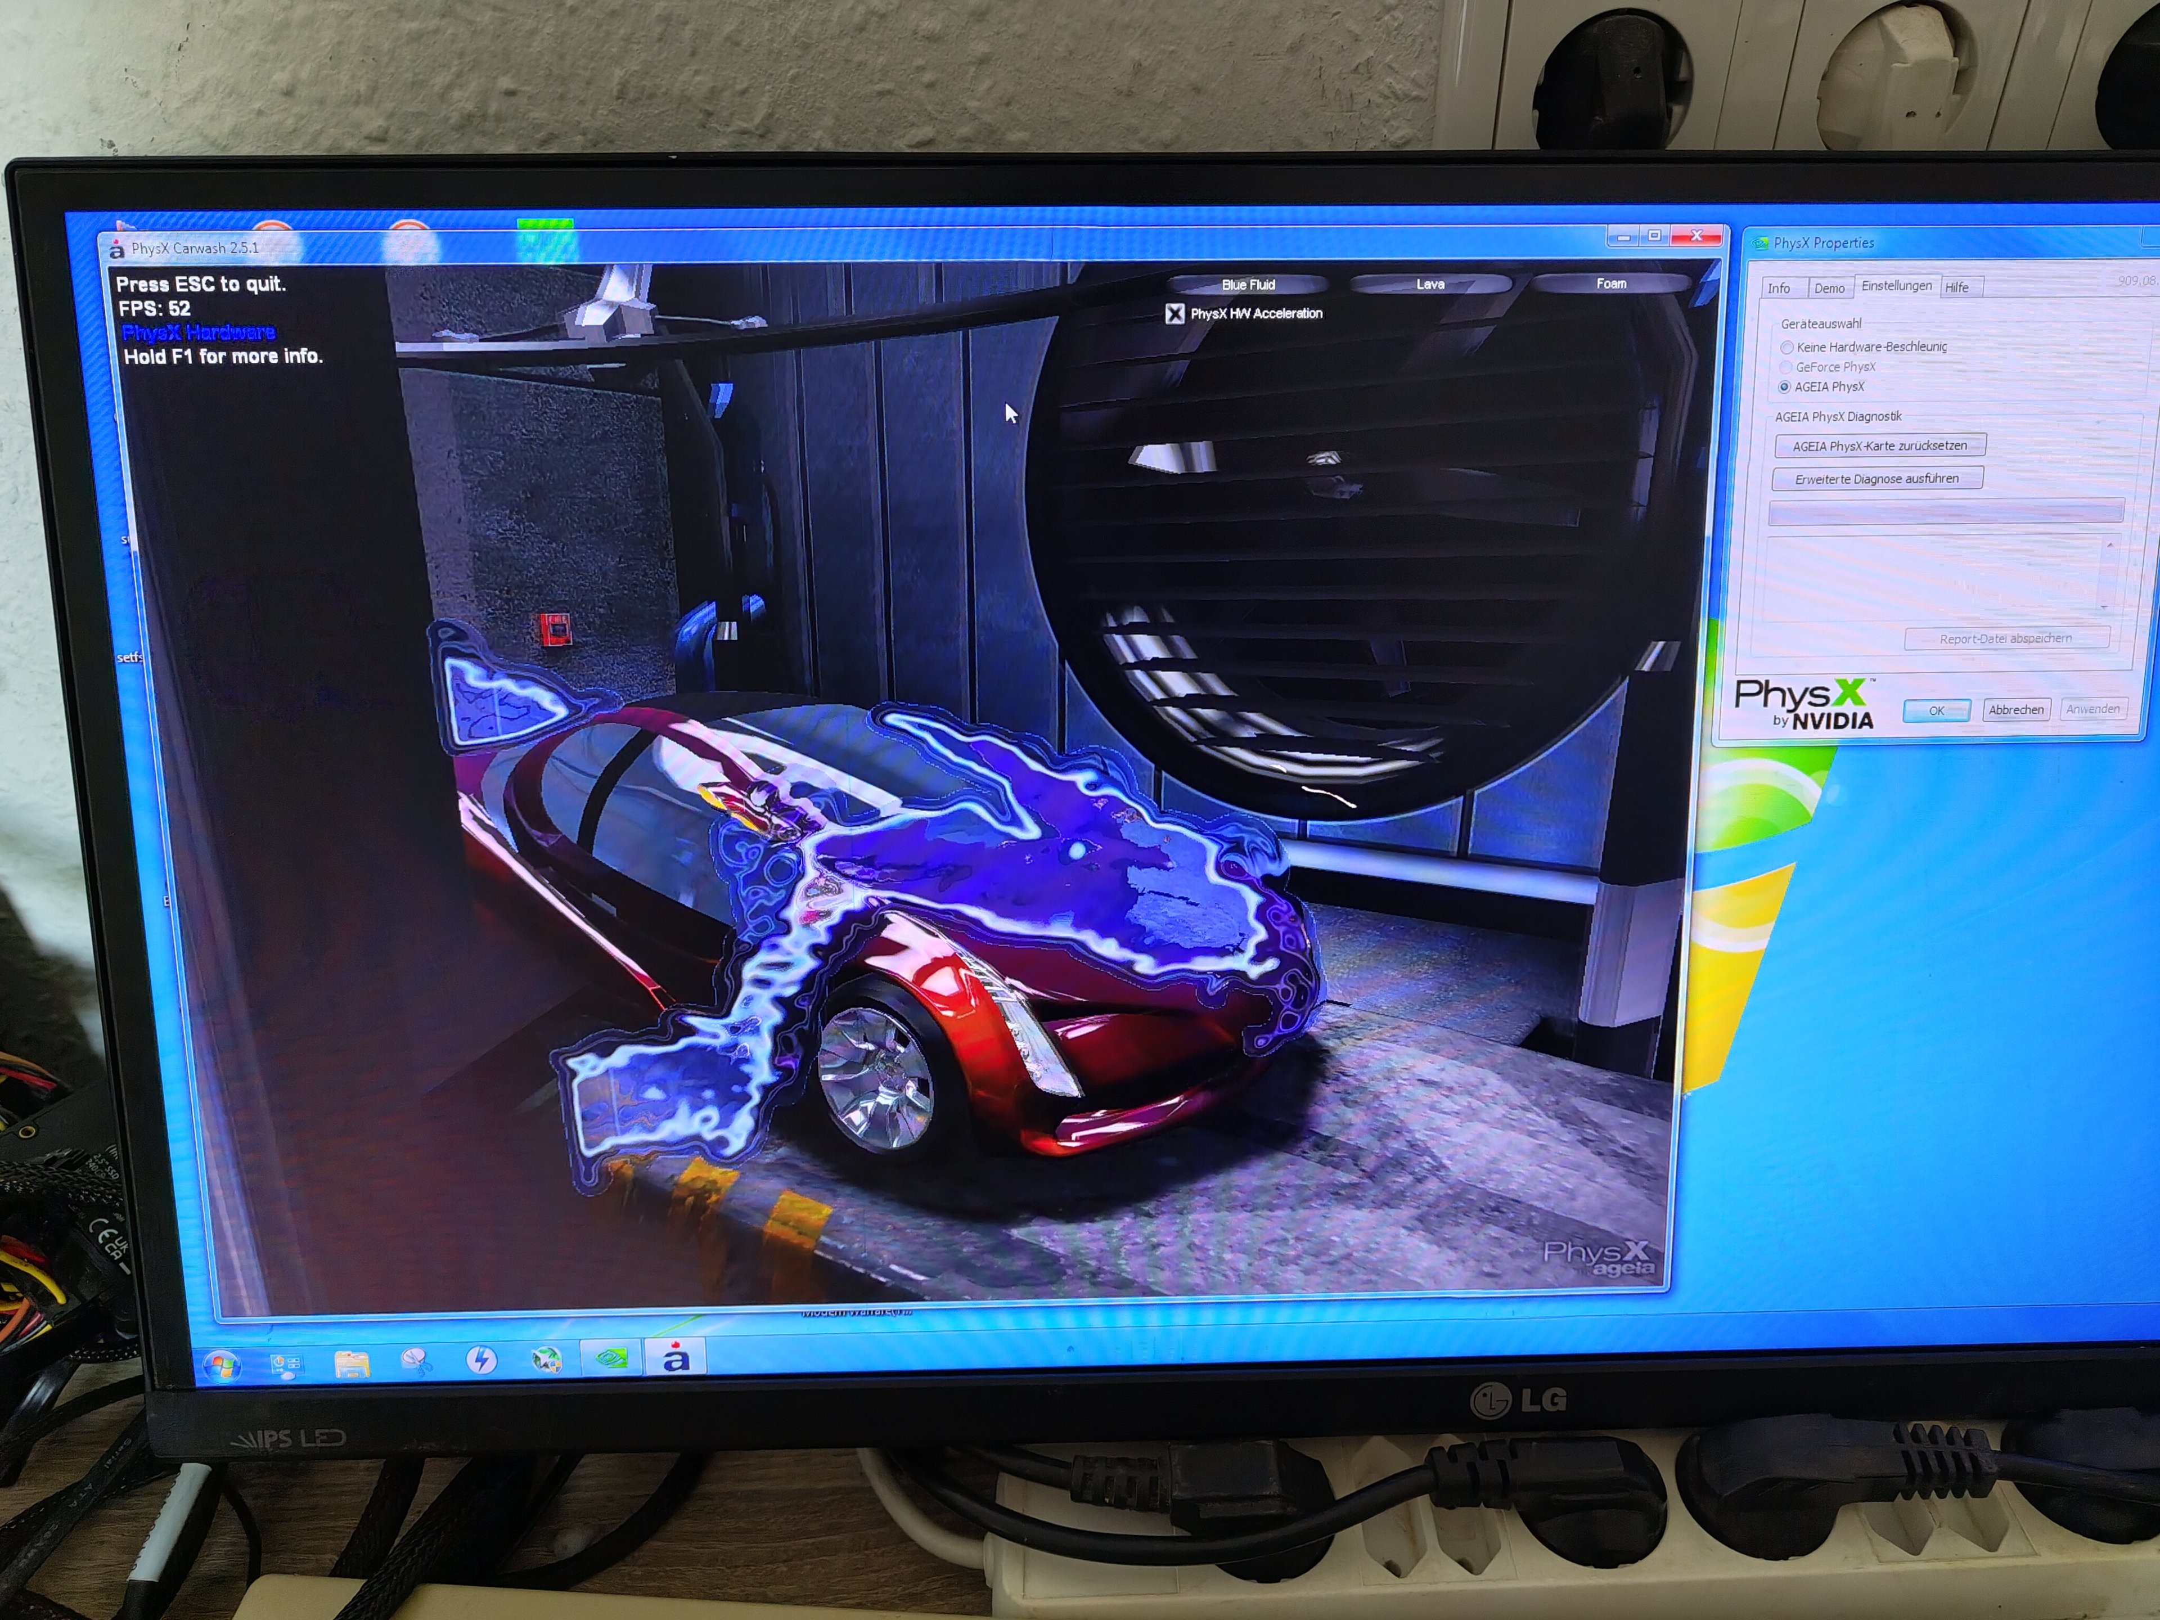Open the Daemon Tools lightning icon
This screenshot has height=1620, width=2160.
point(481,1359)
